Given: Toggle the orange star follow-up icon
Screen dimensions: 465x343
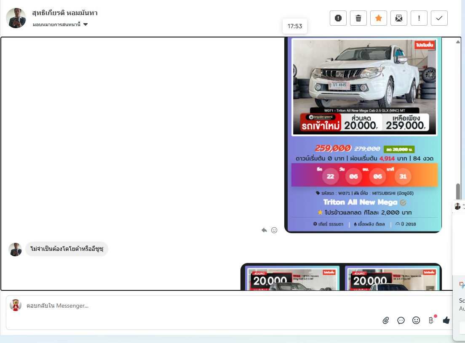Looking at the screenshot, I should pos(378,18).
